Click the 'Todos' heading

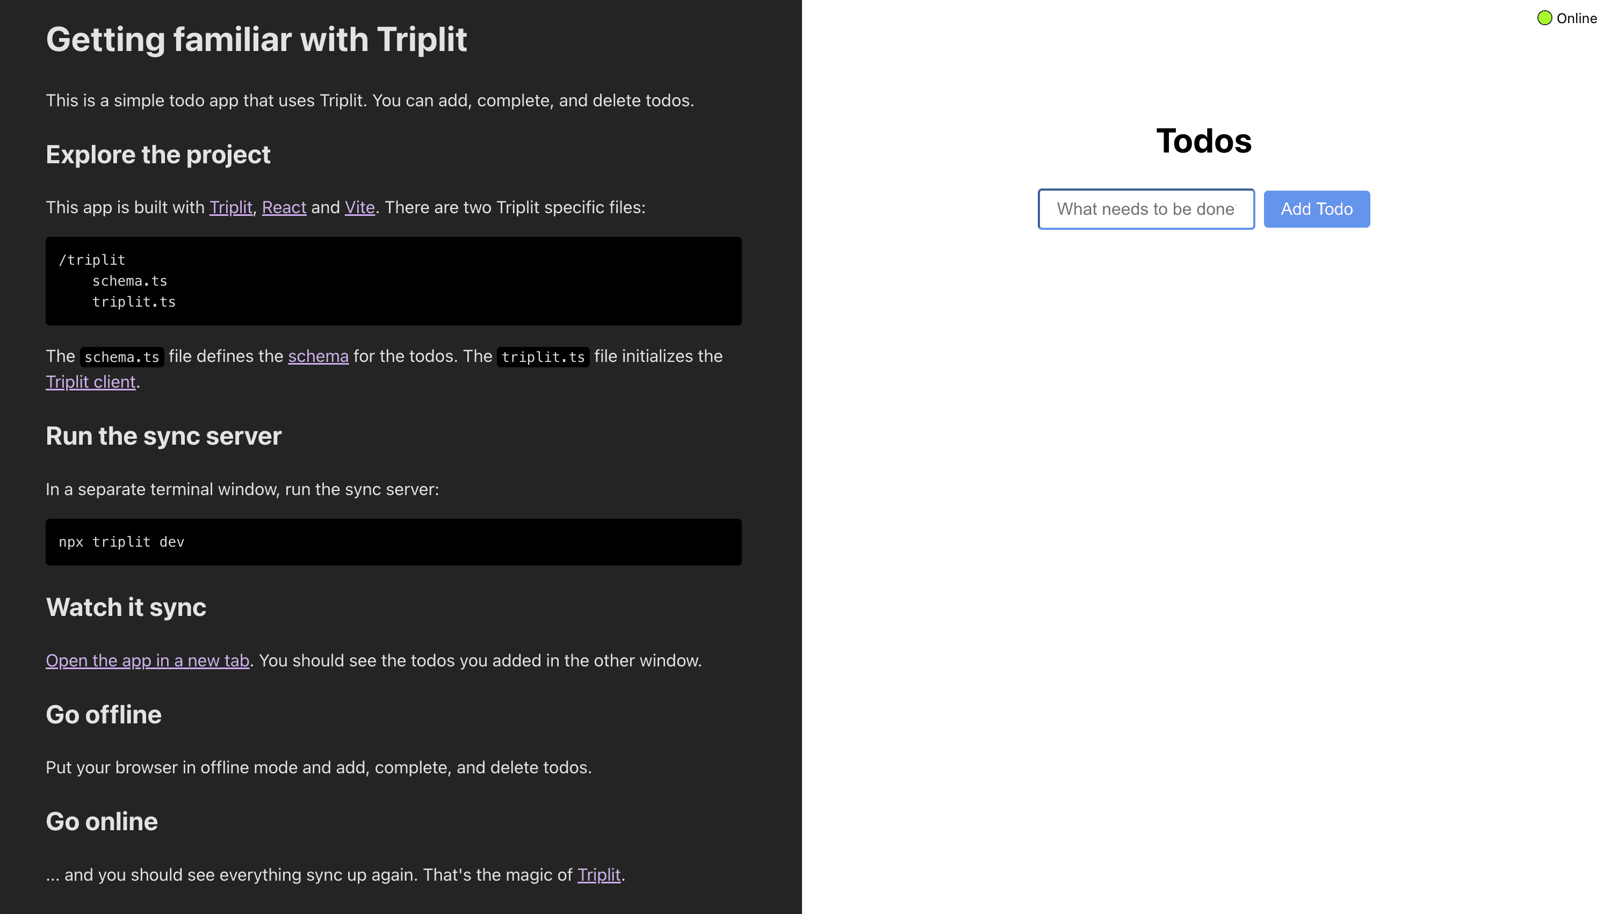(x=1203, y=141)
